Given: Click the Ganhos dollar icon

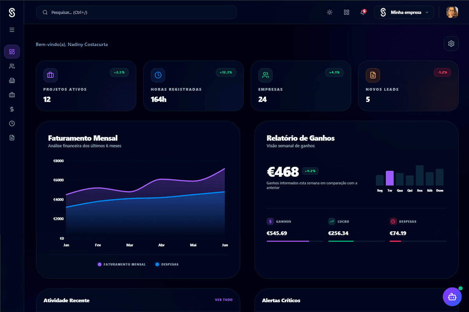Looking at the screenshot, I should 270,222.
